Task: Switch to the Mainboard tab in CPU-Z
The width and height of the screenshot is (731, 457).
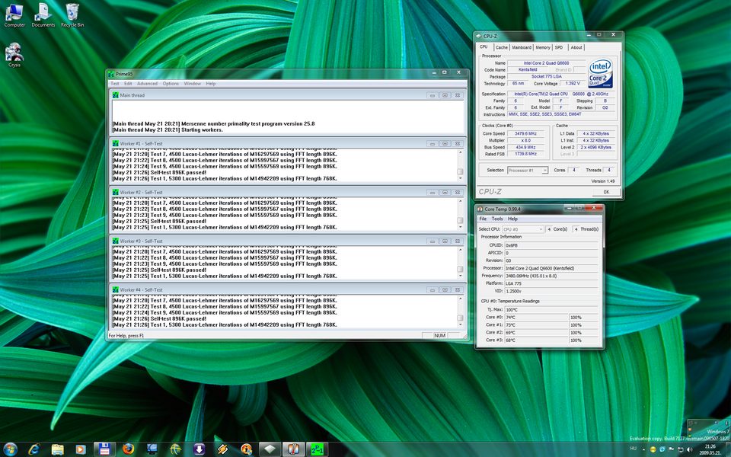Action: (x=522, y=47)
